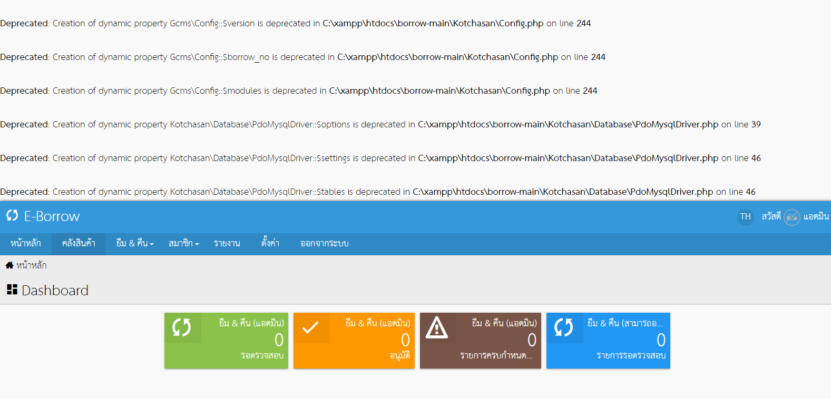Click the deprecated $tables warning line

378,192
